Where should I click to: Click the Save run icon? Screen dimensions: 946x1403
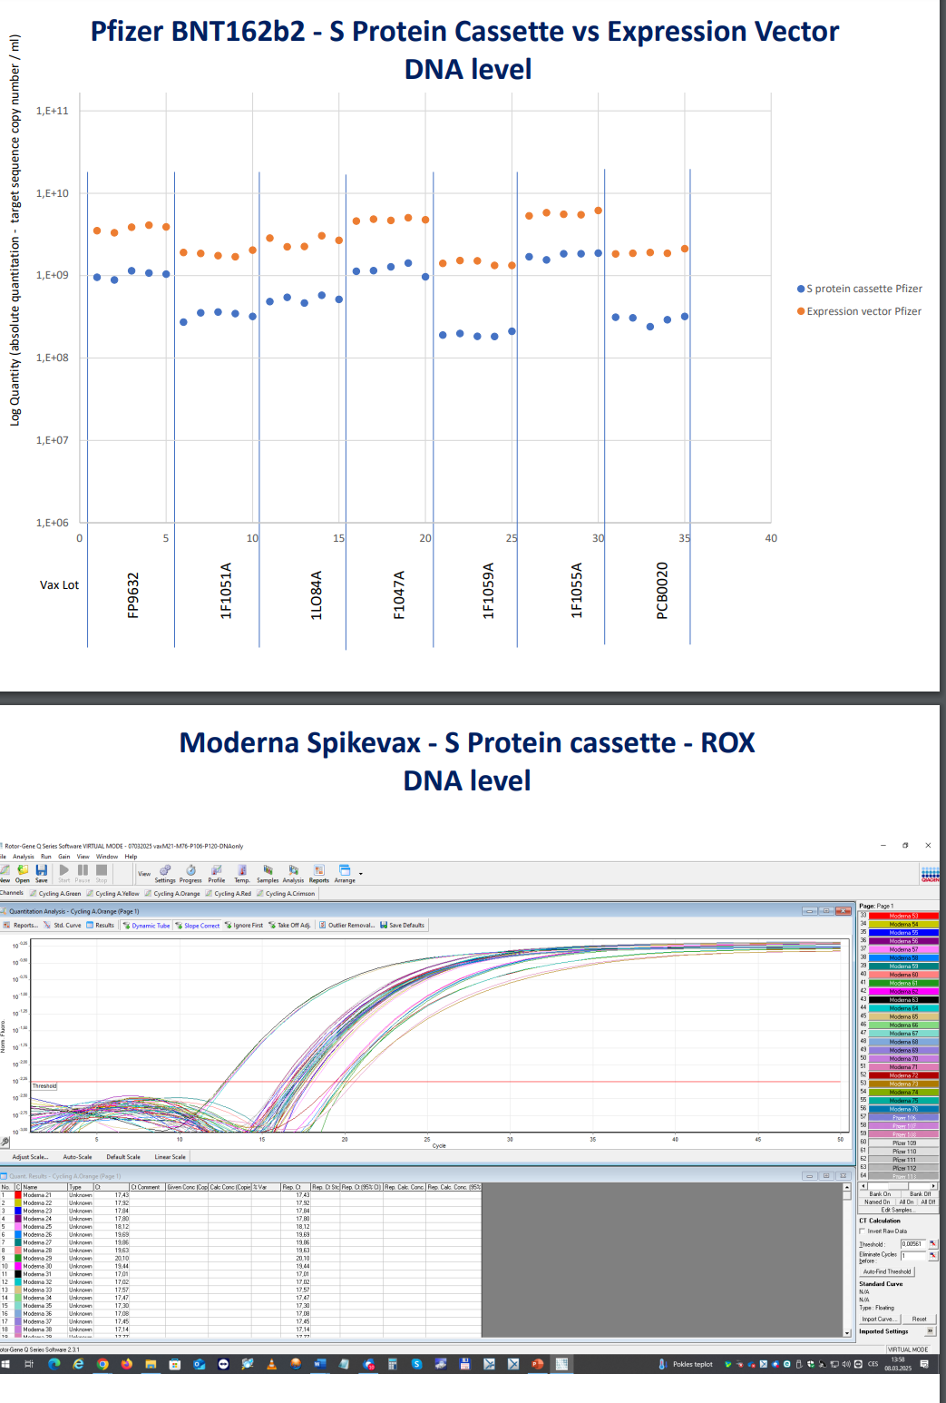point(42,873)
